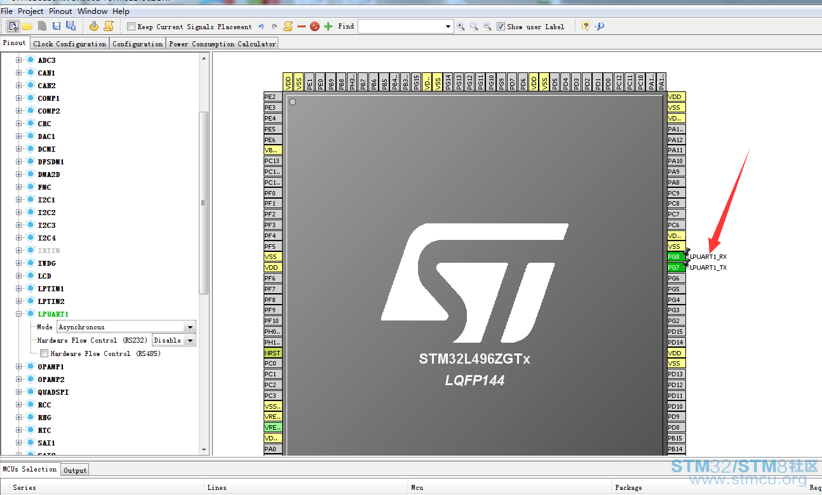Click the cube icon beside LCD

[x=30, y=276]
